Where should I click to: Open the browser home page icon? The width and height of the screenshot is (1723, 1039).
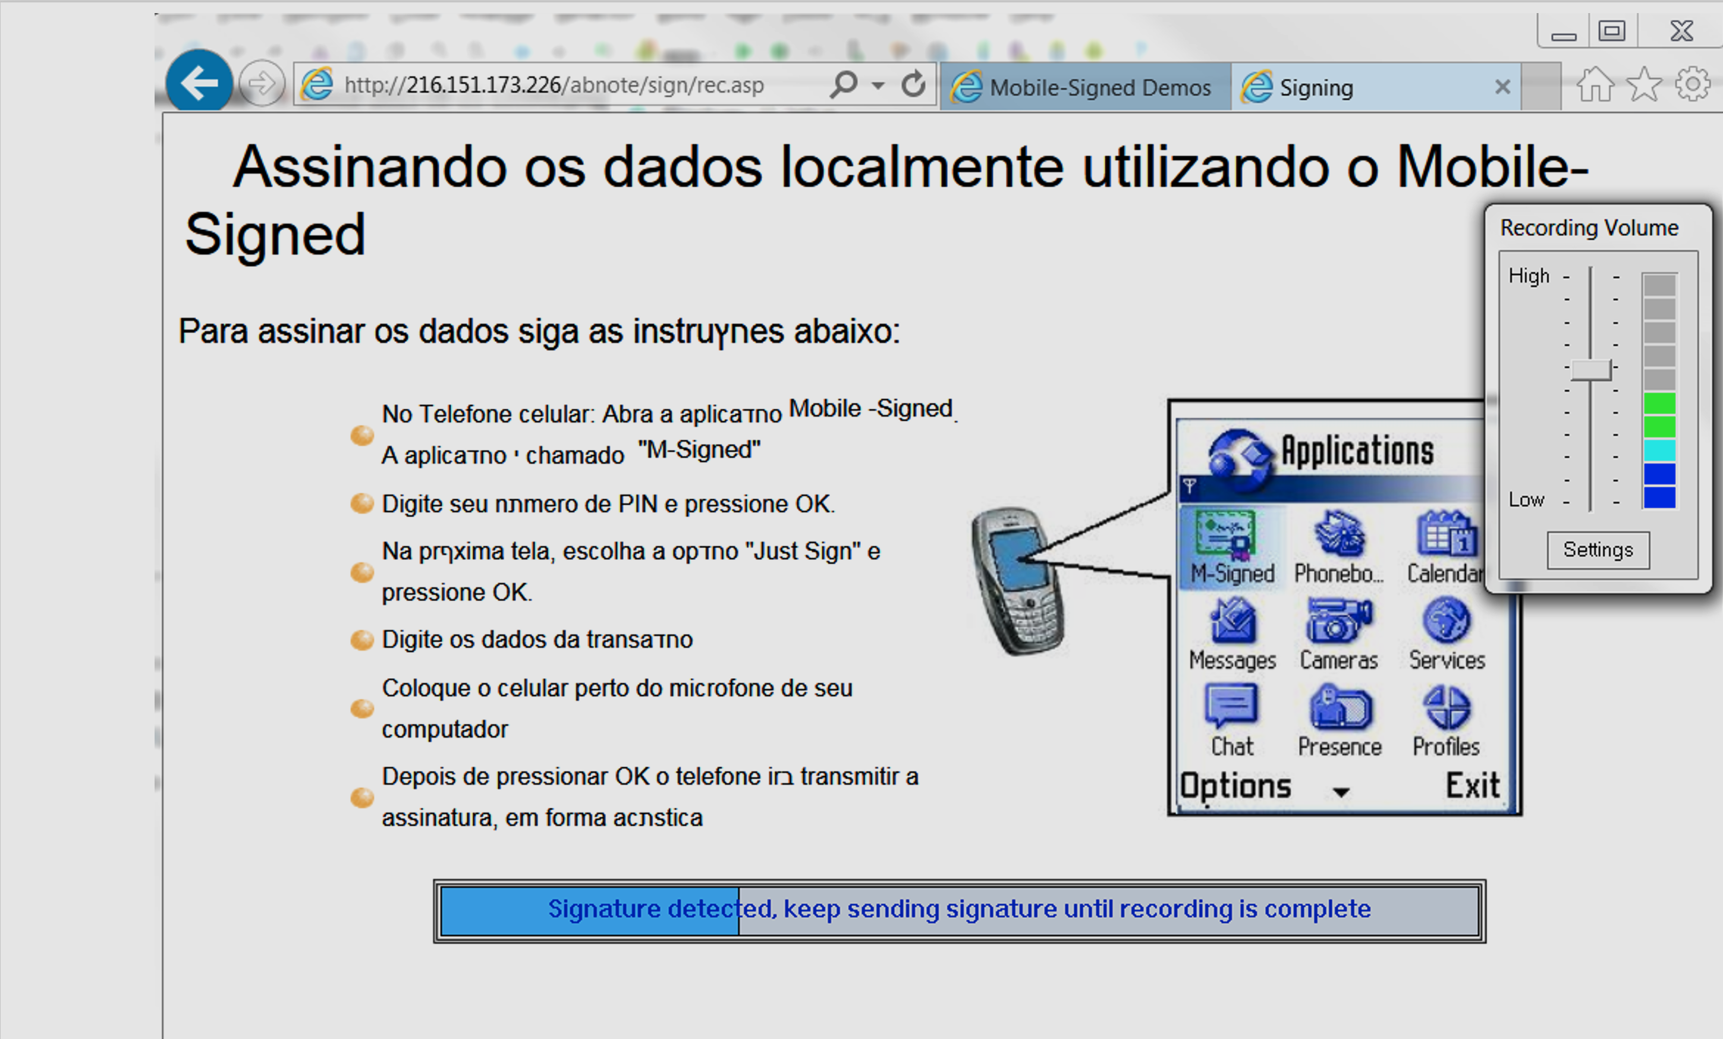point(1595,84)
